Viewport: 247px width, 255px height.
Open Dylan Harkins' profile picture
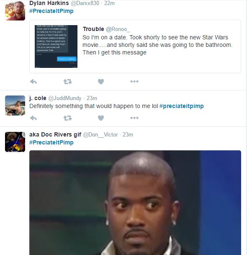(15, 10)
